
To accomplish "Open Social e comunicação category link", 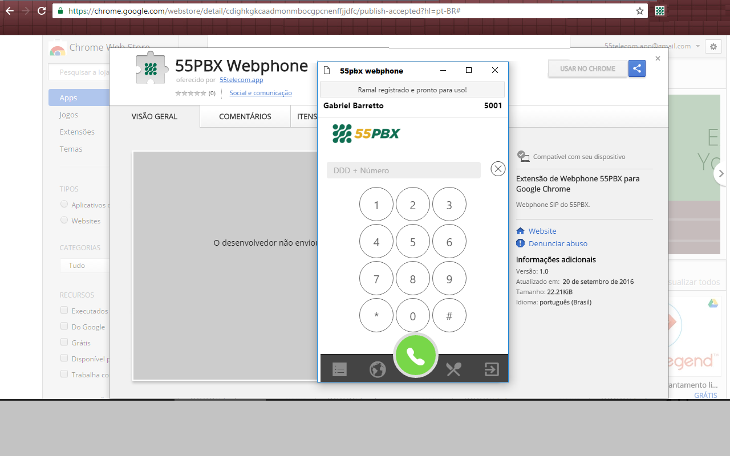I will tap(261, 93).
